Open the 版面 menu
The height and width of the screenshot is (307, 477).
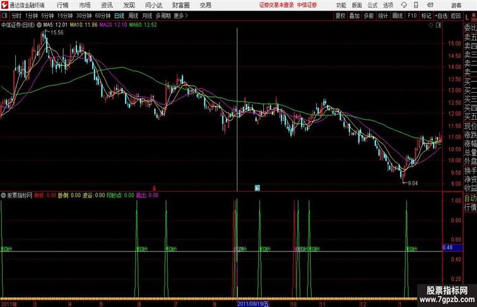357,5
